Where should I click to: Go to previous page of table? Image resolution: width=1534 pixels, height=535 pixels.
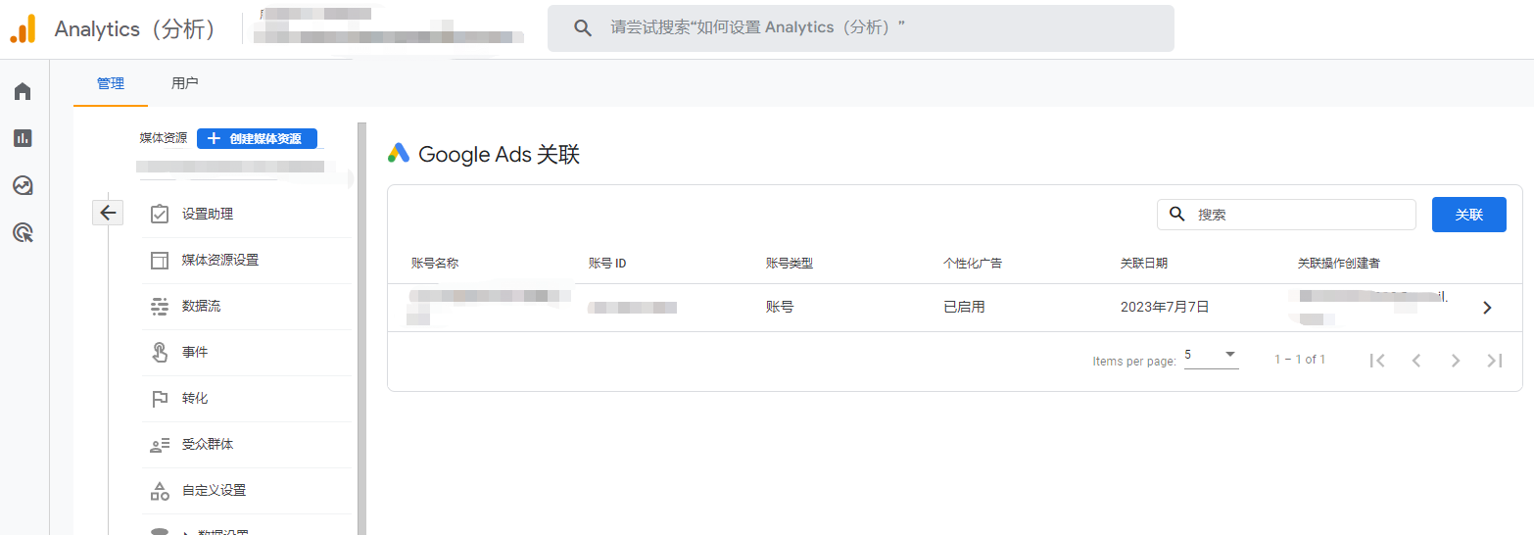pos(1416,361)
